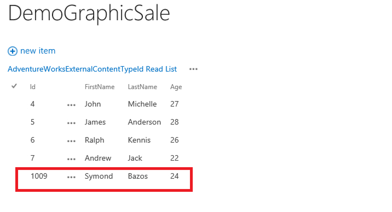This screenshot has width=392, height=212.
Task: Open the ellipsis menu for Andrew
Action: 71,159
